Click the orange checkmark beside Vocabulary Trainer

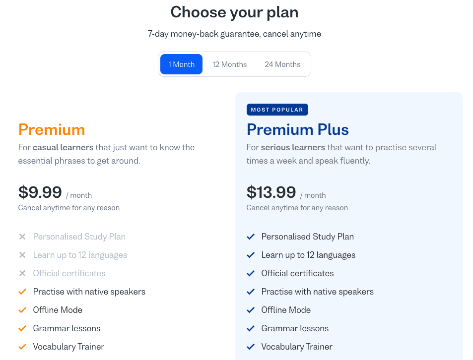(x=22, y=347)
